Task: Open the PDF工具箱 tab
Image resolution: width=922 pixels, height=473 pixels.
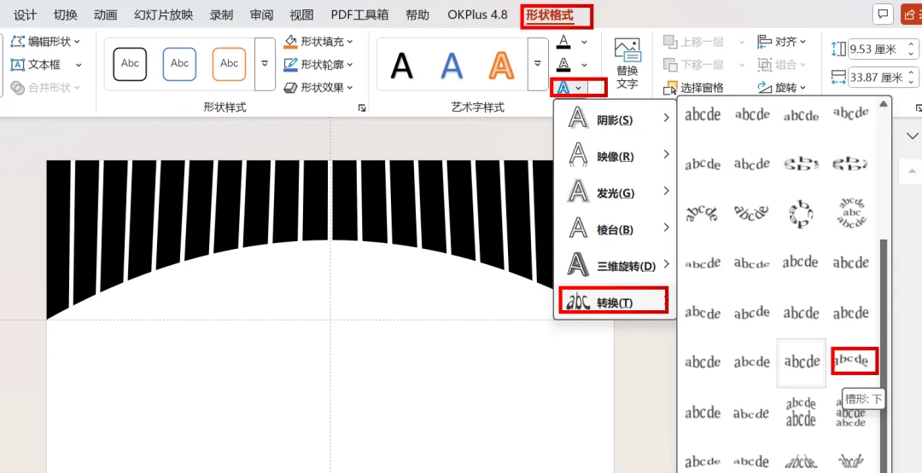Action: point(359,14)
